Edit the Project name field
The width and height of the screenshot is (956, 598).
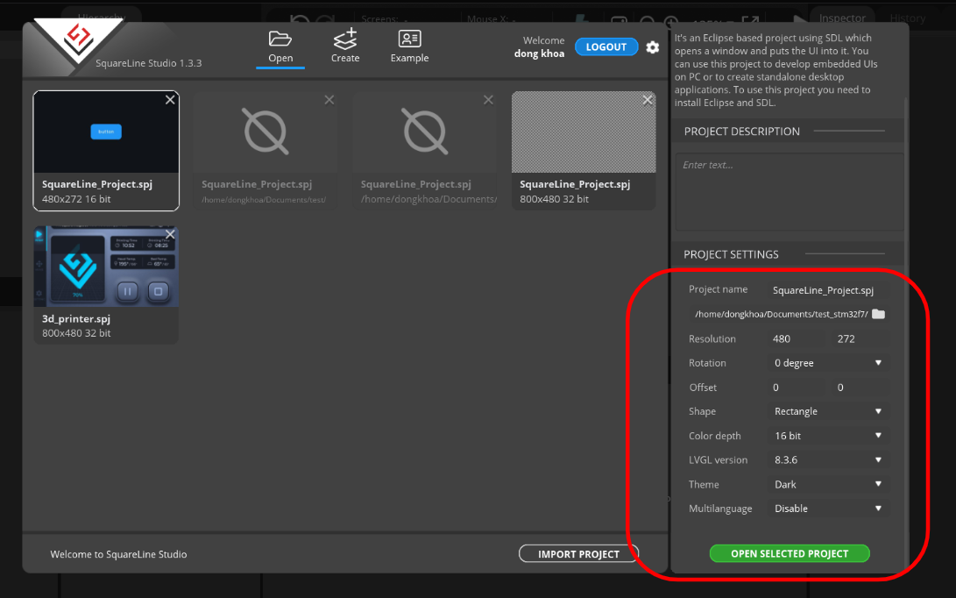point(827,290)
